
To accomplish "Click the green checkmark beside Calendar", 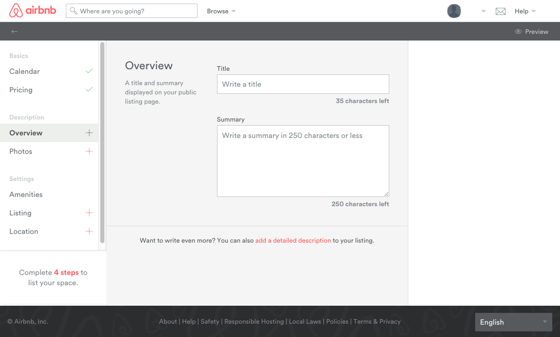I will pyautogui.click(x=88, y=71).
